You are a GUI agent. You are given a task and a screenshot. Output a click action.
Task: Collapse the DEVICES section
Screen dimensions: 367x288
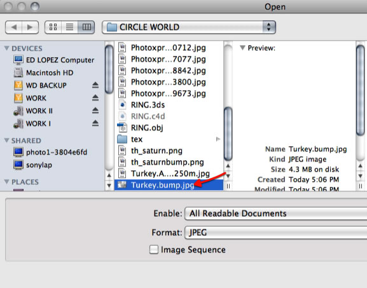7,48
